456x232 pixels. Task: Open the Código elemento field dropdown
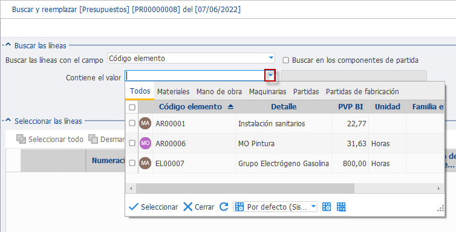pos(271,58)
